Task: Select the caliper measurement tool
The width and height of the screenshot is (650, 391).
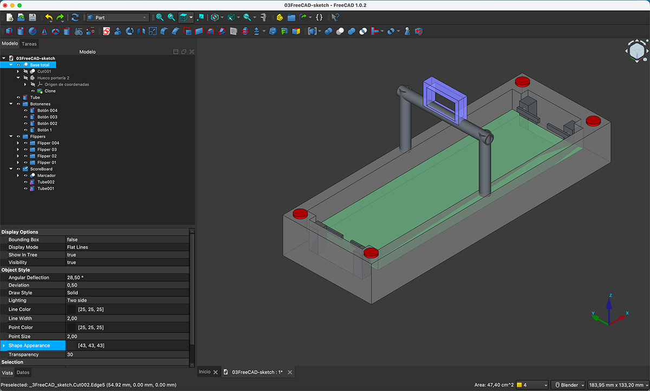Action: point(264,17)
